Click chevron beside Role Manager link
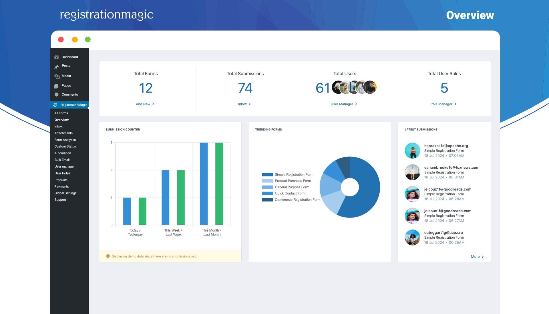 455,104
